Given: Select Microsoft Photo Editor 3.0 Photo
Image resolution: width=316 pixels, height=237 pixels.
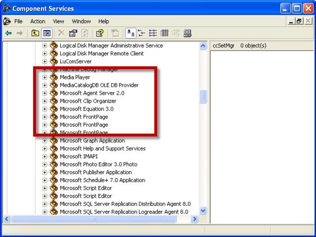Looking at the screenshot, I should (98, 164).
